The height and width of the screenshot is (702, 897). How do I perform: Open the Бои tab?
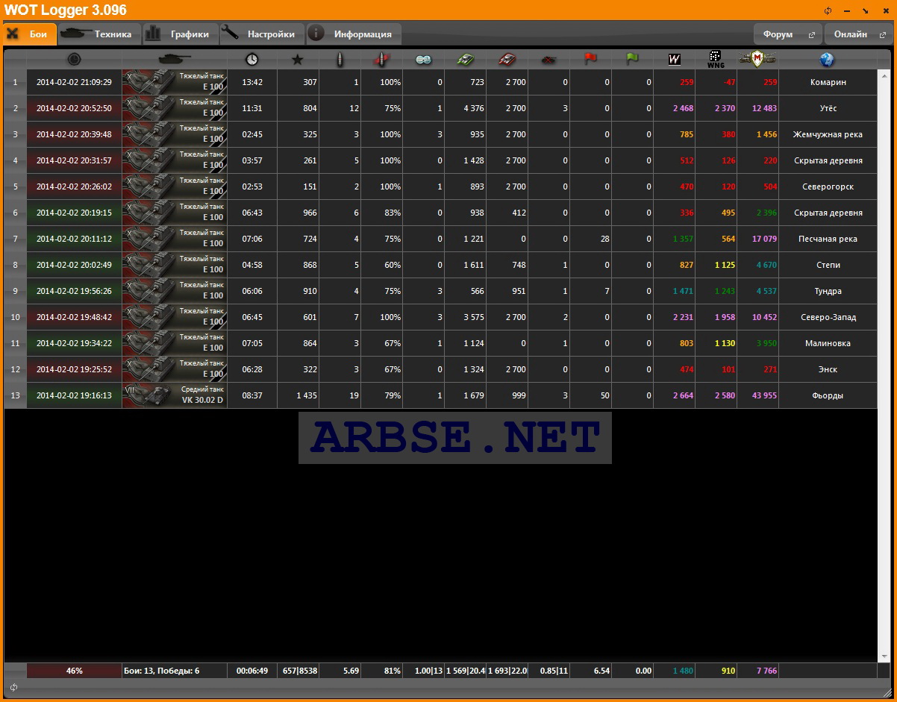click(x=30, y=34)
